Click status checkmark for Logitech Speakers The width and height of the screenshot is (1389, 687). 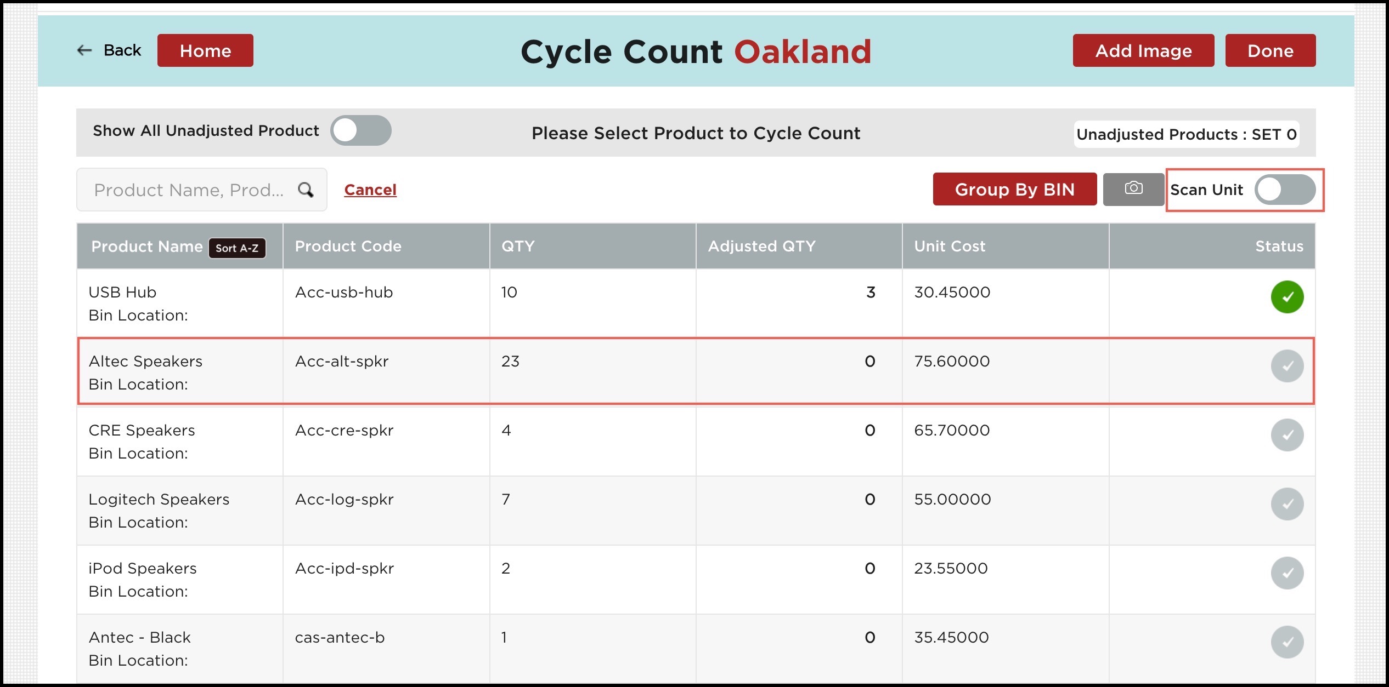point(1286,504)
